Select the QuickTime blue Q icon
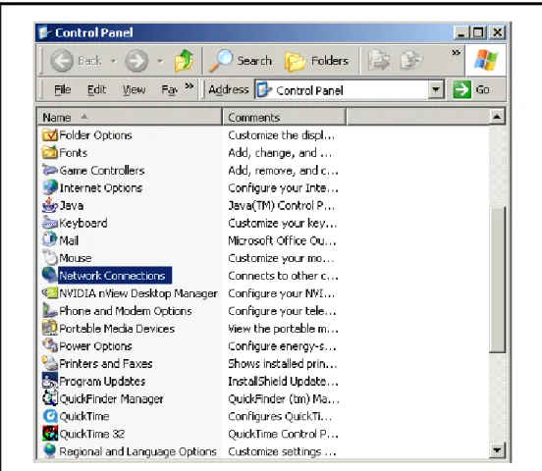The height and width of the screenshot is (471, 542). coord(50,416)
